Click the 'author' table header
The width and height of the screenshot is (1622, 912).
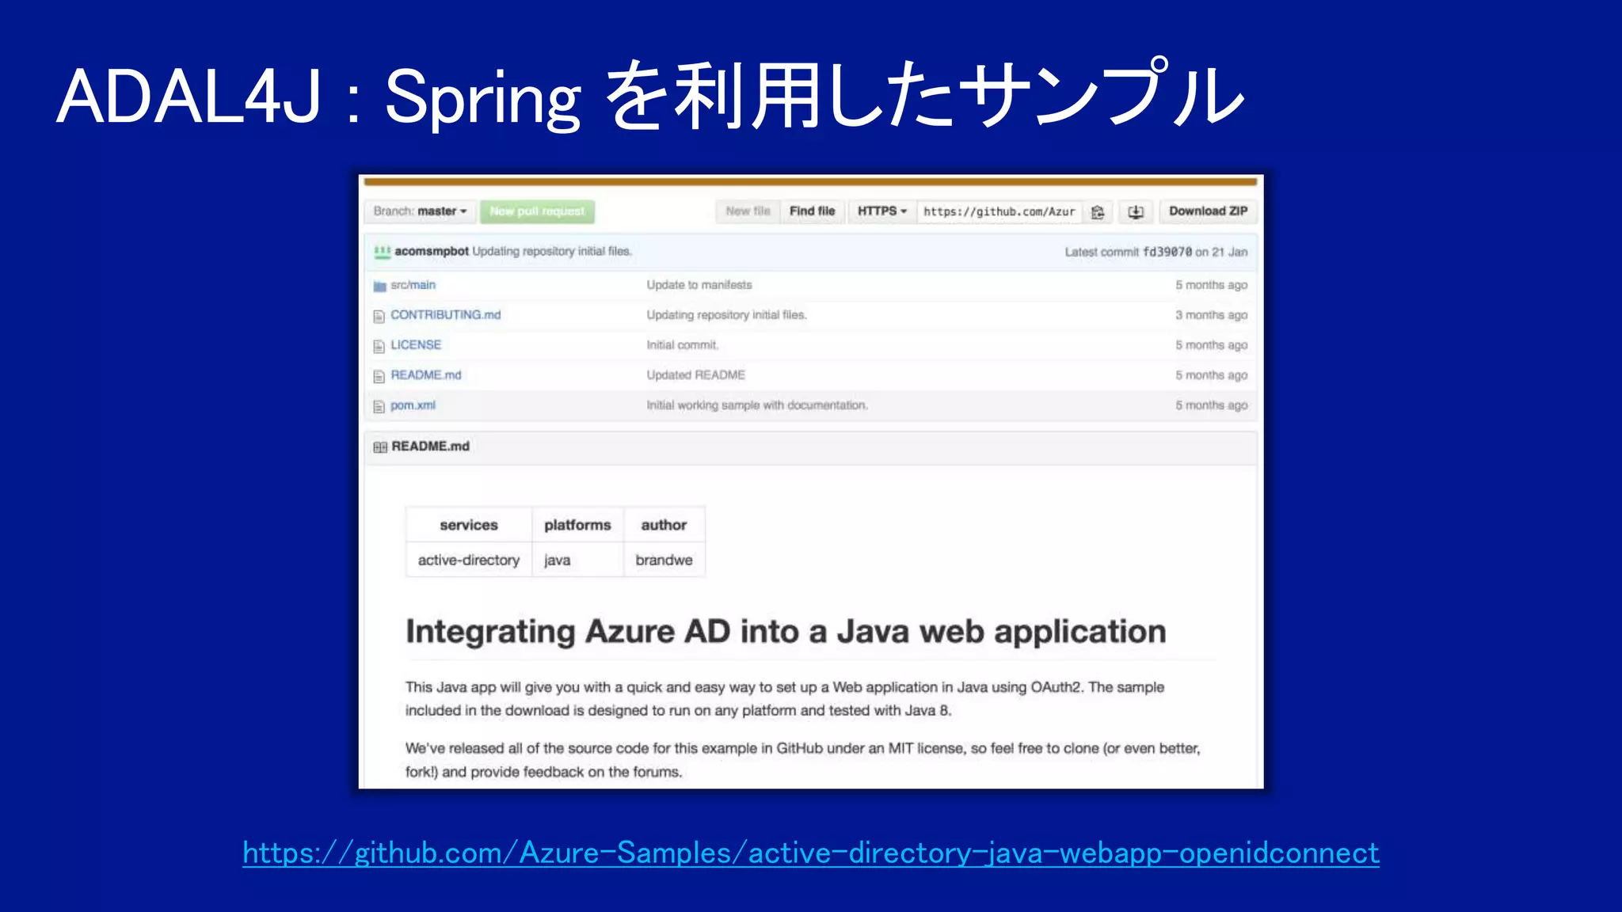(x=664, y=525)
